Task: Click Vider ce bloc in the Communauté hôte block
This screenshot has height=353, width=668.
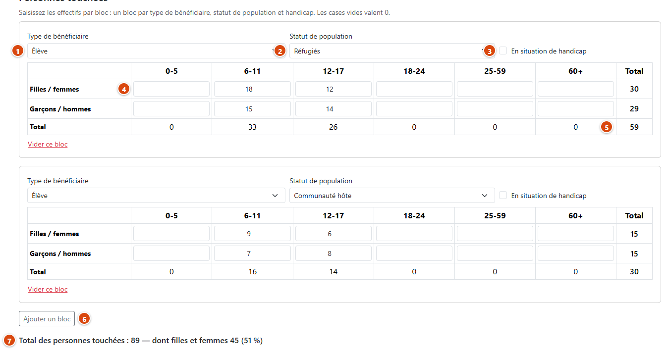Action: coord(48,289)
